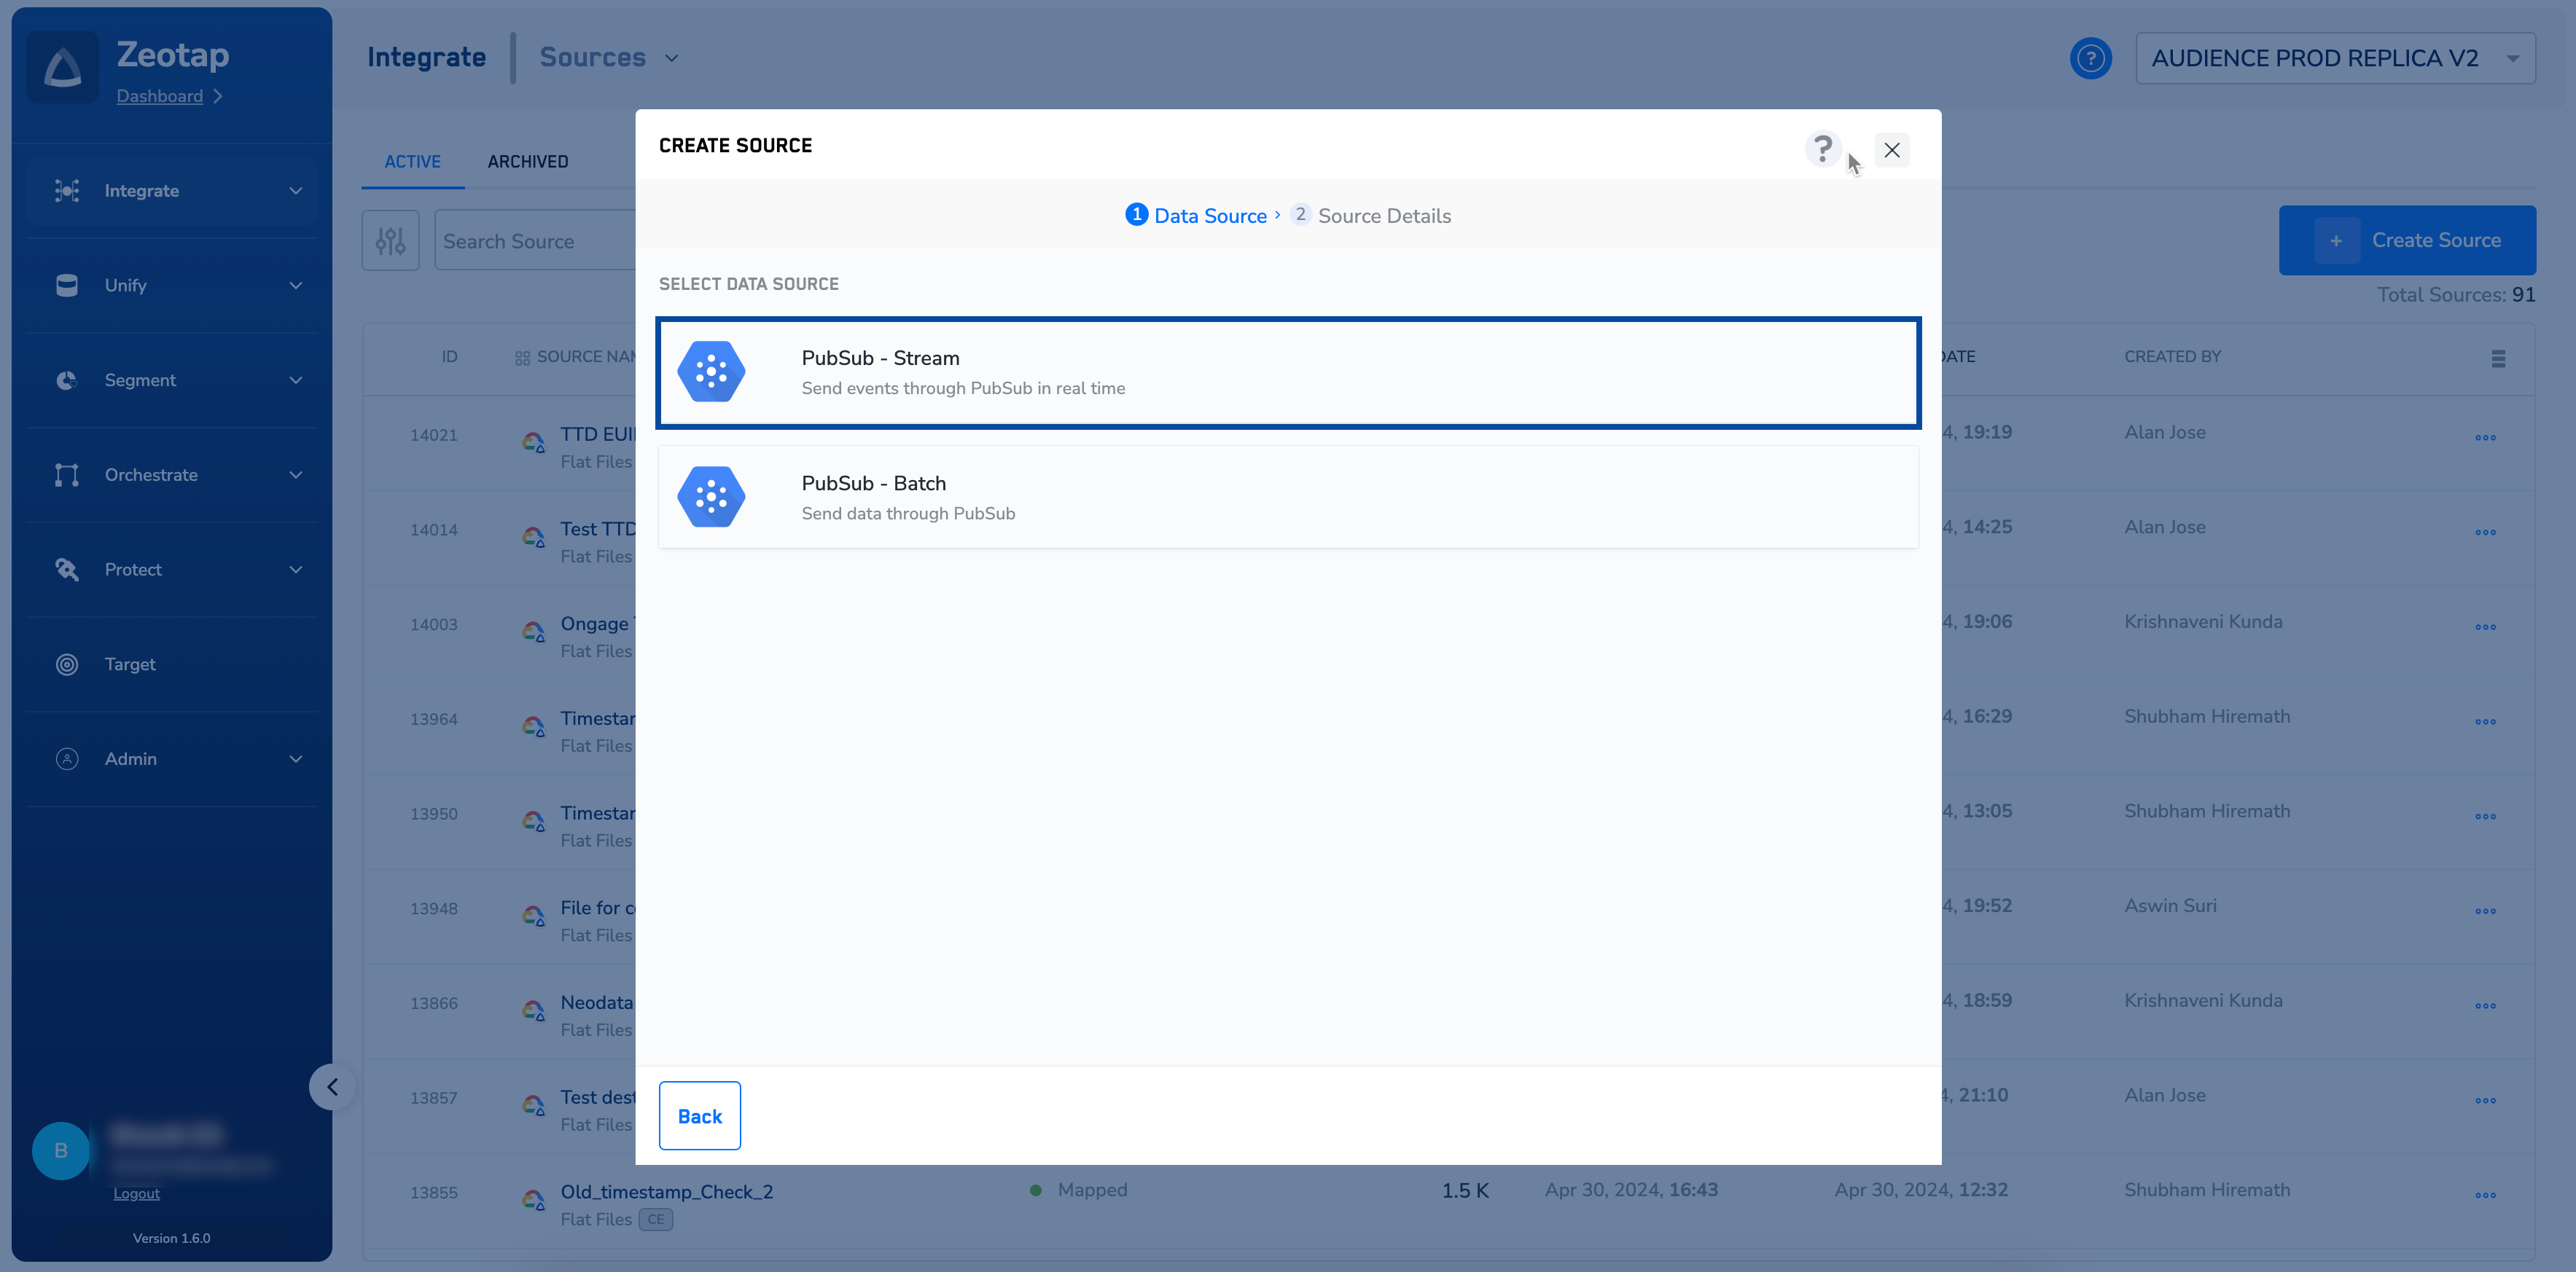Switch to the ACTIVE tab
Screen dimensions: 2576x1272
(x=412, y=161)
